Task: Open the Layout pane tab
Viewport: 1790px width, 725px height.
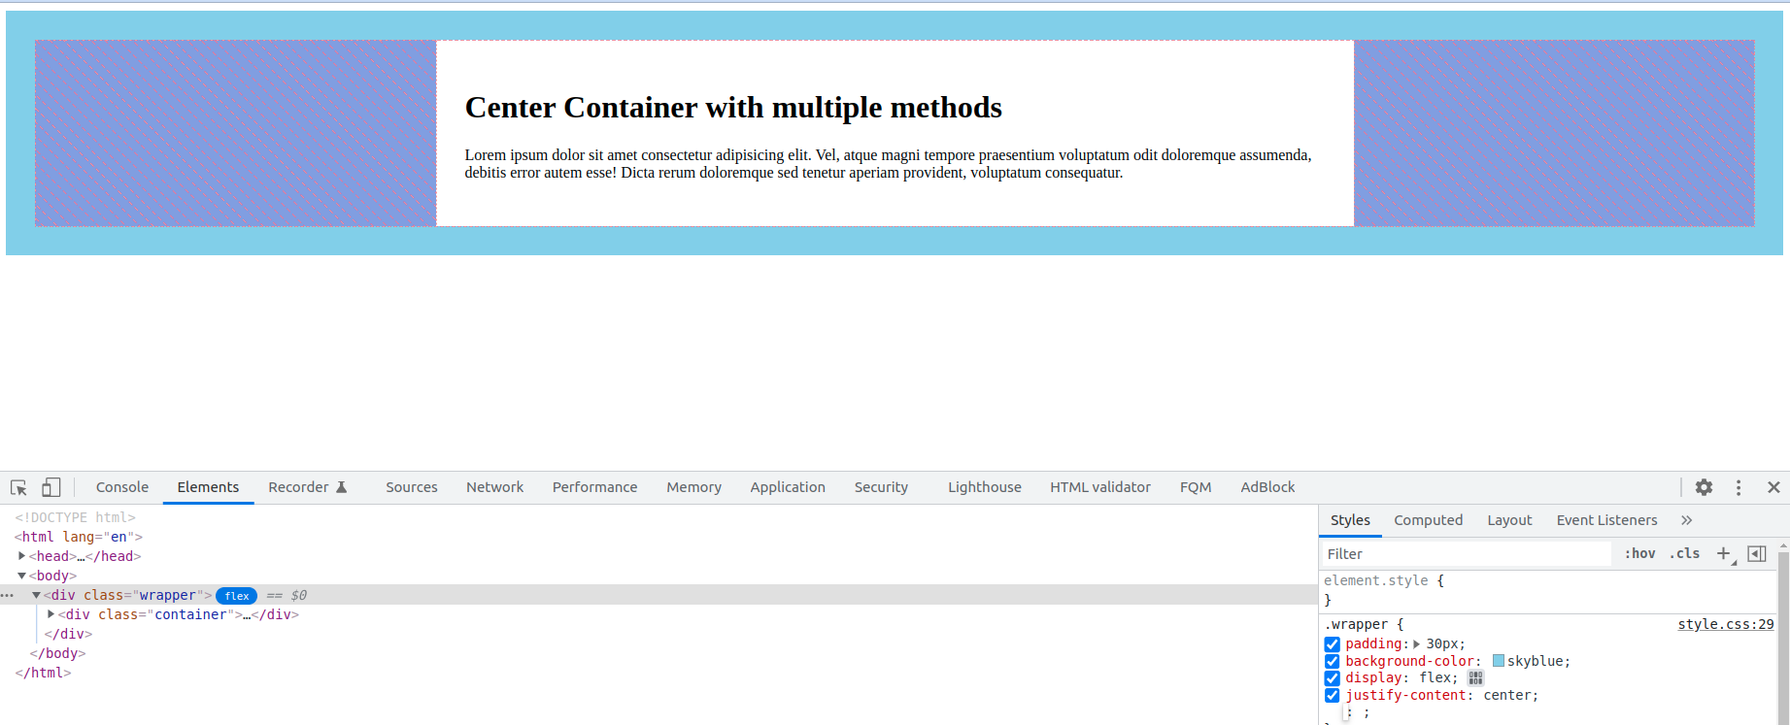Action: coord(1509,520)
